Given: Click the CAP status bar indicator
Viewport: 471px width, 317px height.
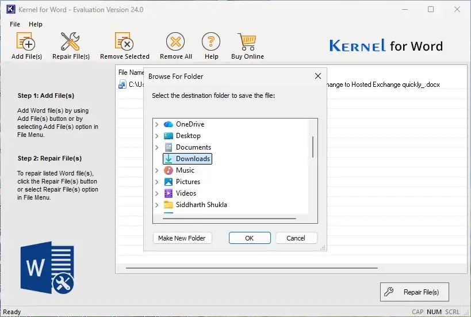Looking at the screenshot, I should coord(418,312).
